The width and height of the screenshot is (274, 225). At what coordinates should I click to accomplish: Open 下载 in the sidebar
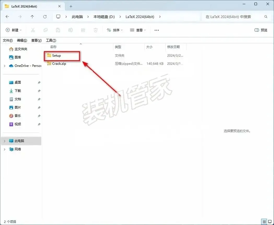[15, 91]
